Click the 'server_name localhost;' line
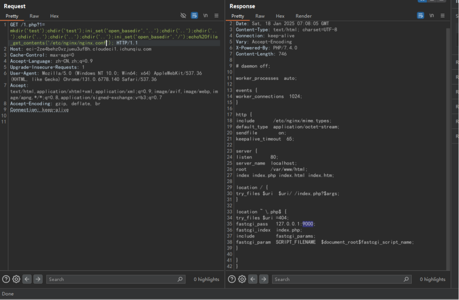The height and width of the screenshot is (300, 459). 266,163
